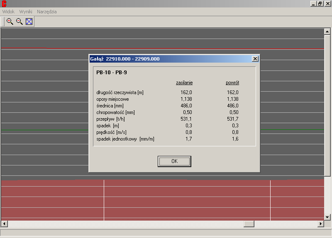Click the zoom in magnifier icon

tap(10, 22)
